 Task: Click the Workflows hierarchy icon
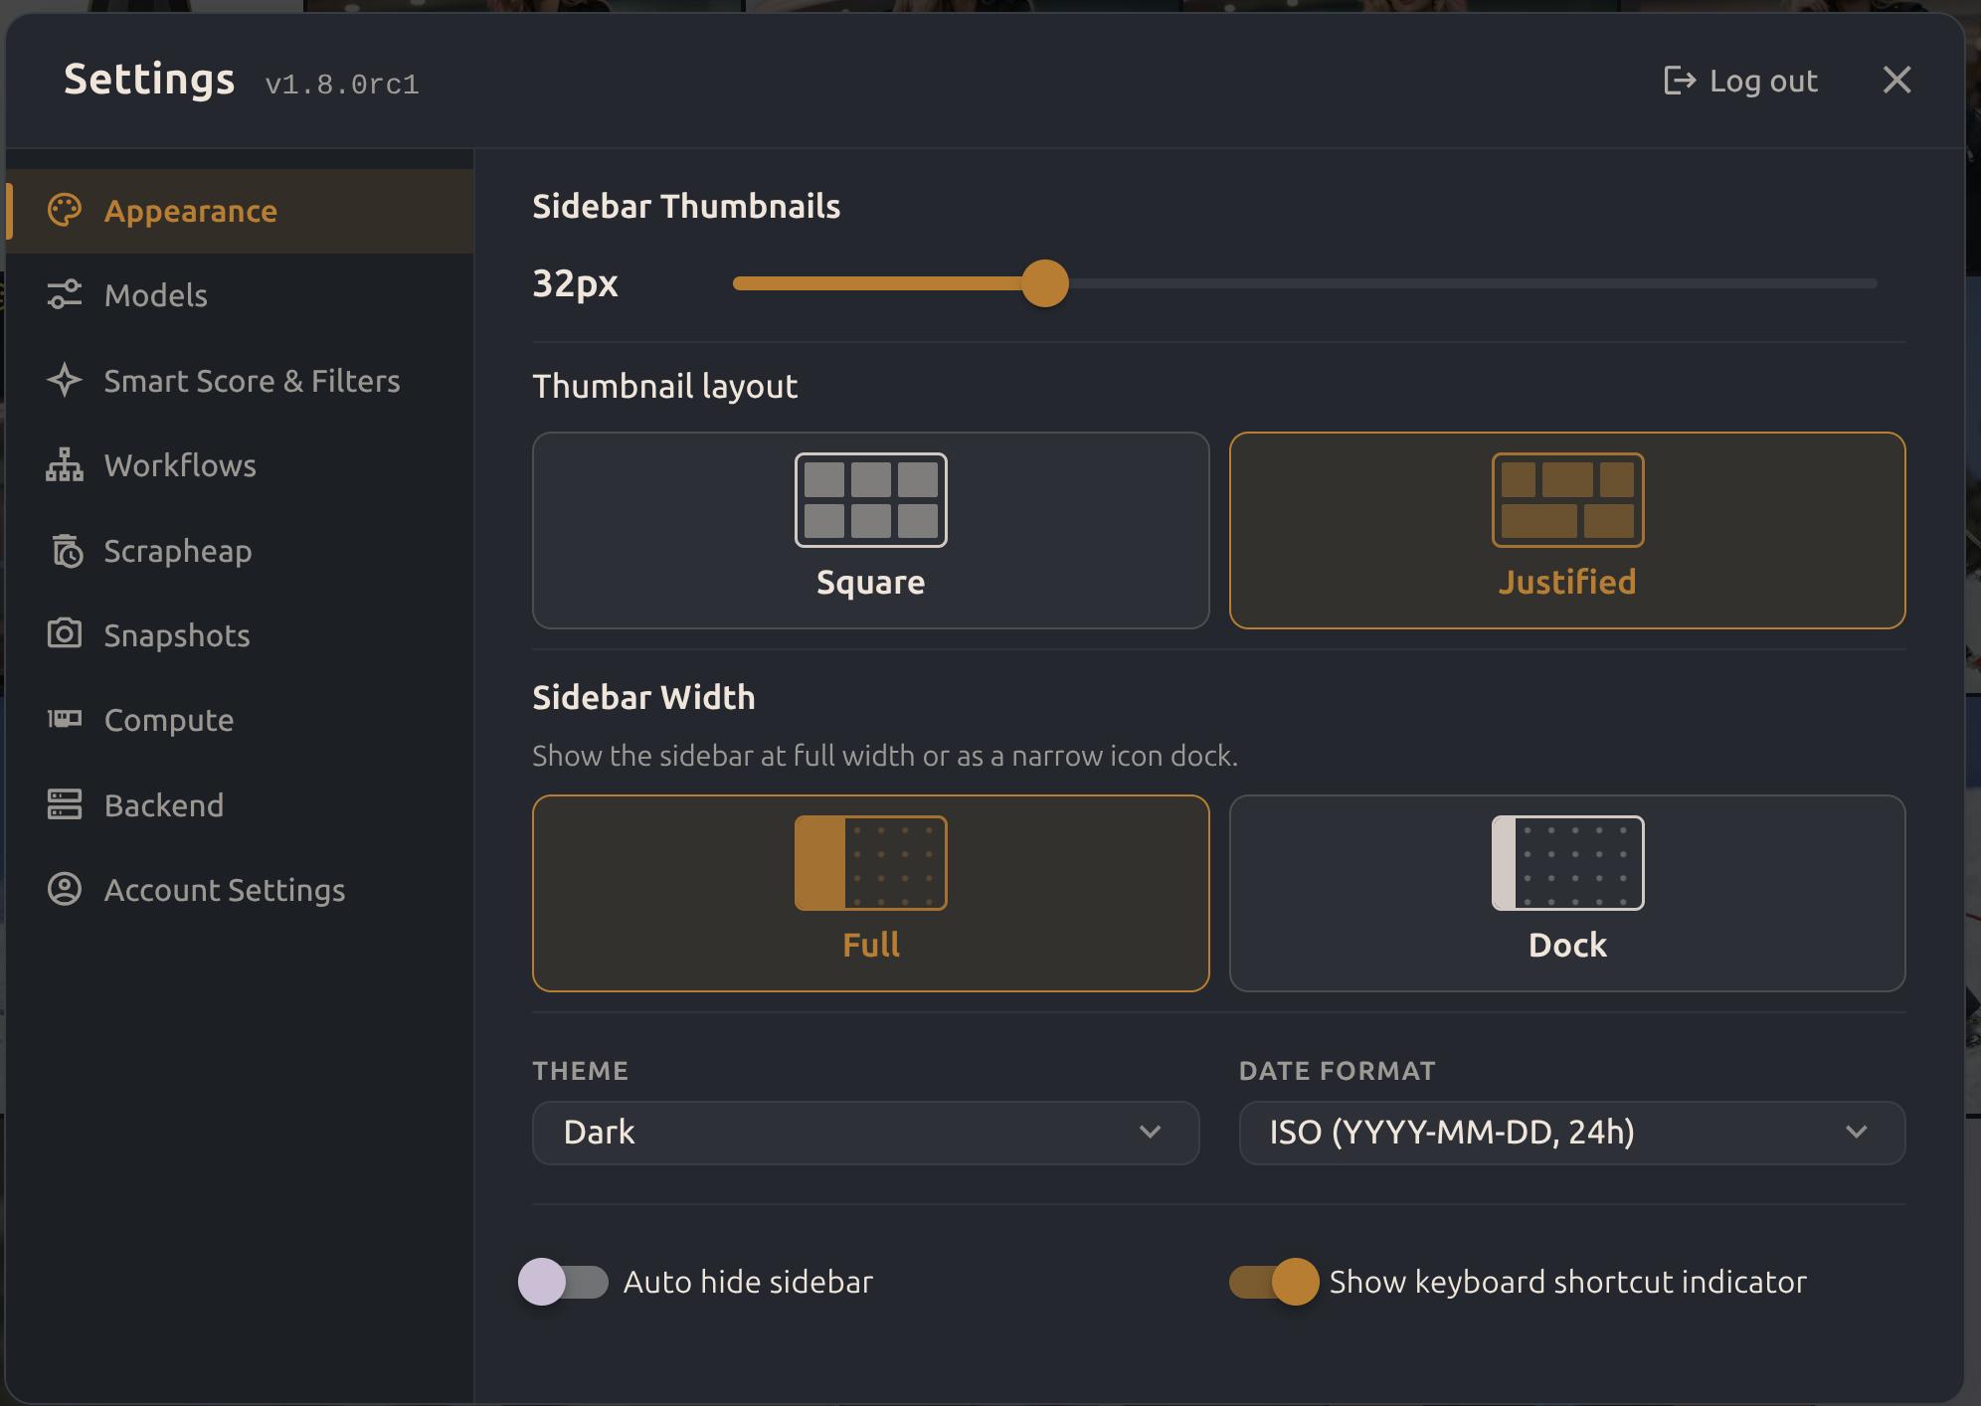click(x=65, y=465)
